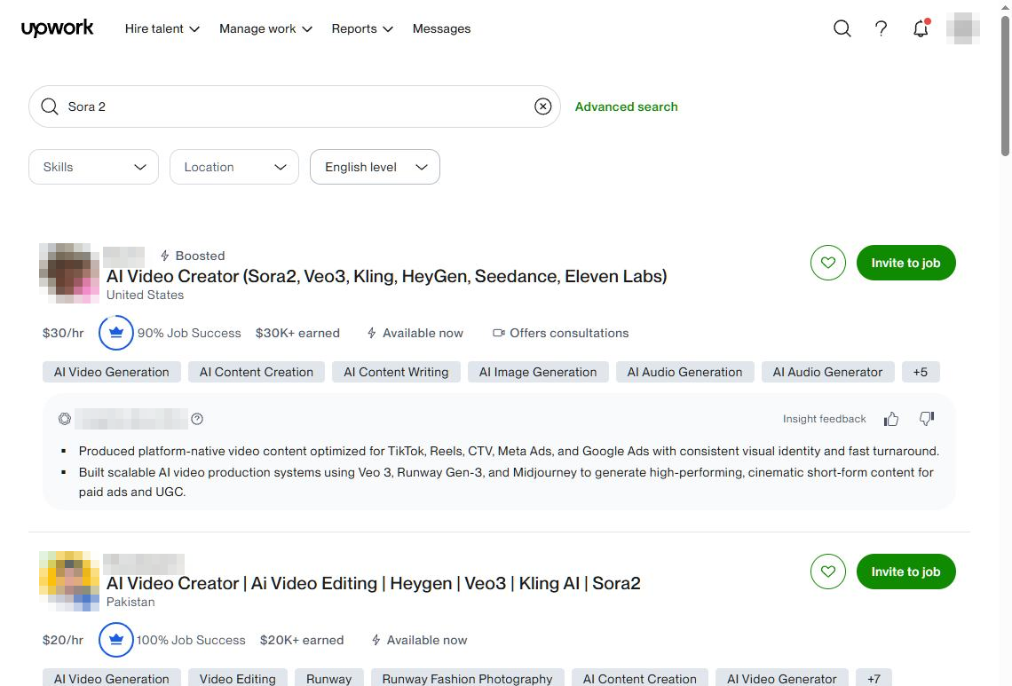Screen dimensions: 1012x686
Task: Clear the Sora 2 search query
Action: (542, 106)
